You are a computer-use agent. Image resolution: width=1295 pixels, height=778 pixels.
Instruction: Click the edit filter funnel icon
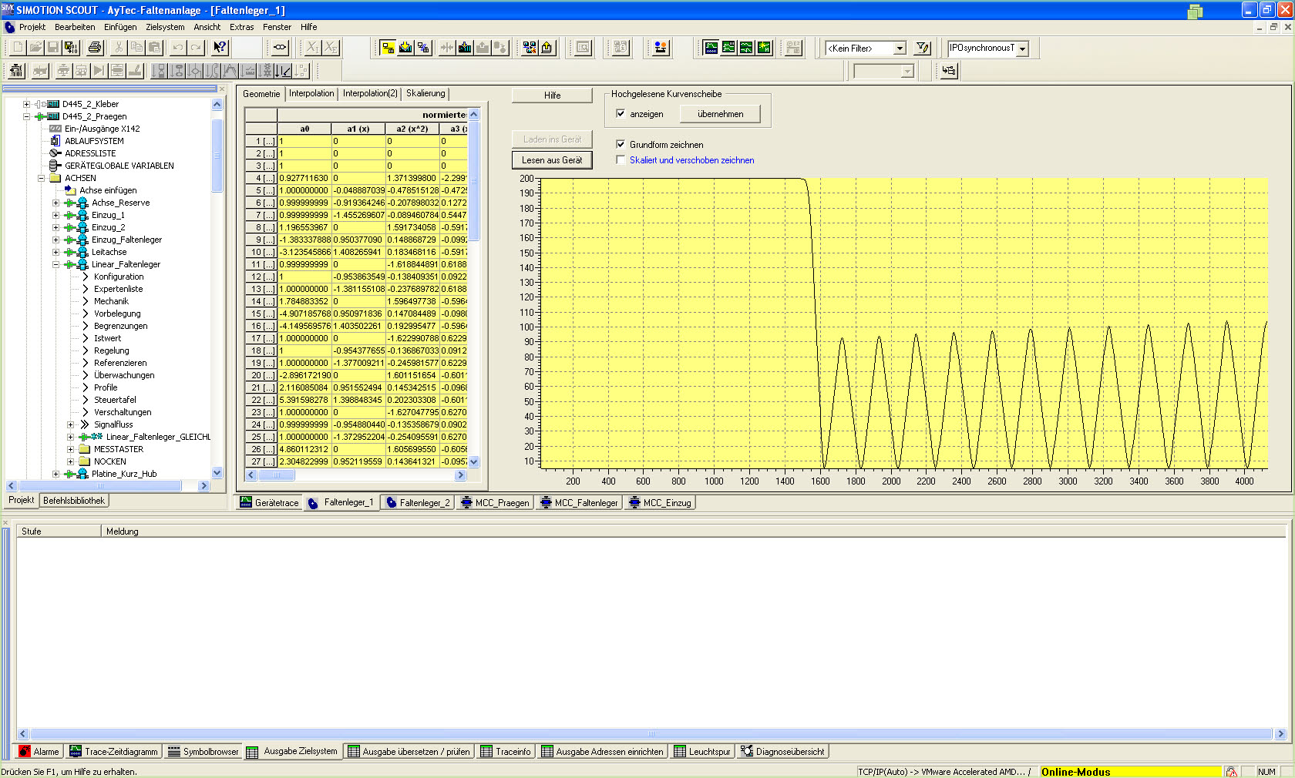(922, 48)
